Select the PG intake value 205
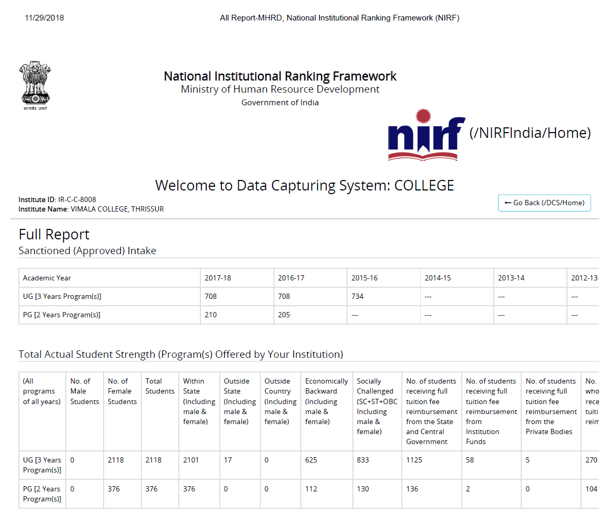Image resolution: width=609 pixels, height=513 pixels. [x=284, y=315]
